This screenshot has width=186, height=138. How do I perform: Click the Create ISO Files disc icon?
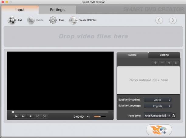tap(73, 20)
